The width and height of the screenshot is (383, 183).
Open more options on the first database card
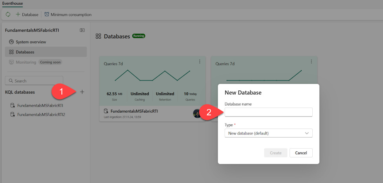200,62
